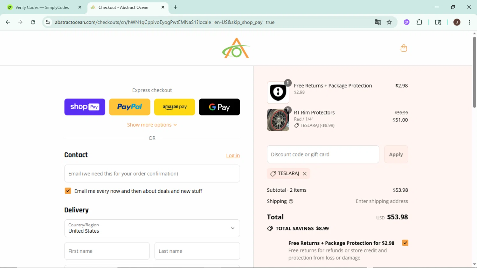Minimize the browser window
Screen dimensions: 477x268
(x=437, y=7)
